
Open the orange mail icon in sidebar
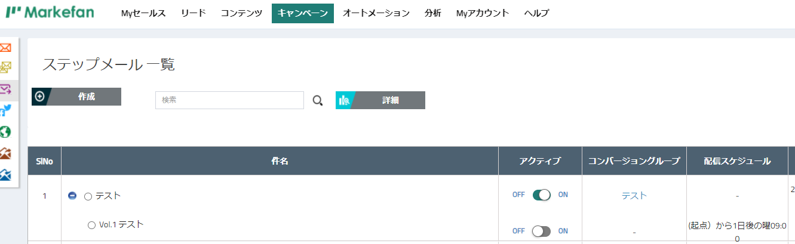[x=5, y=48]
